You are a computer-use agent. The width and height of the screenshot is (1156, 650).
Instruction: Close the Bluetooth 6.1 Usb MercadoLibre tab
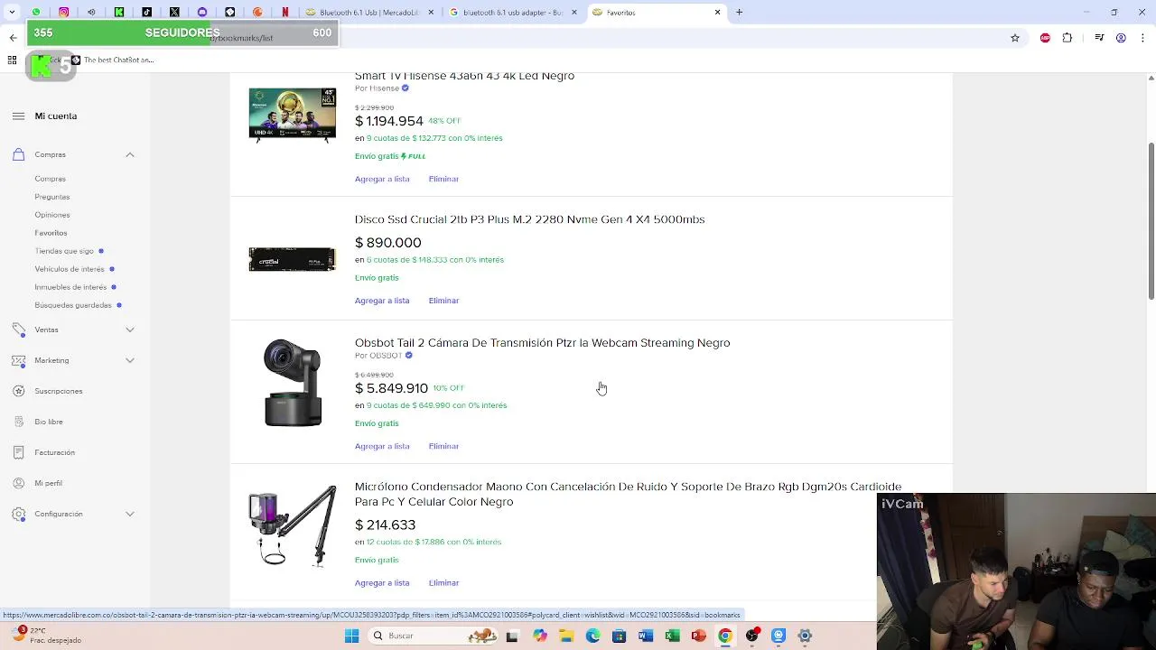[x=431, y=13]
